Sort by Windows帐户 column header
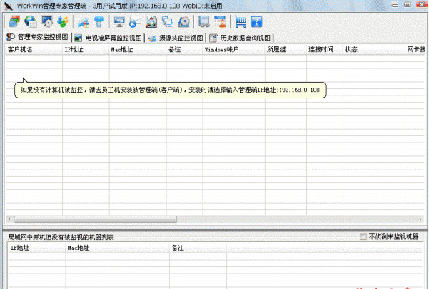Screen dimensions: 429x289 (233, 49)
